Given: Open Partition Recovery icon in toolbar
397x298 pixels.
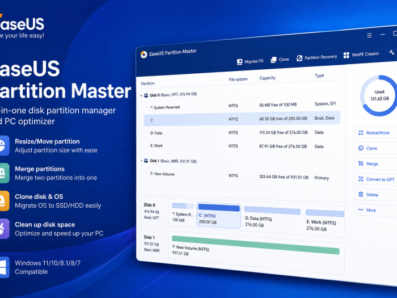Looking at the screenshot, I should point(299,58).
